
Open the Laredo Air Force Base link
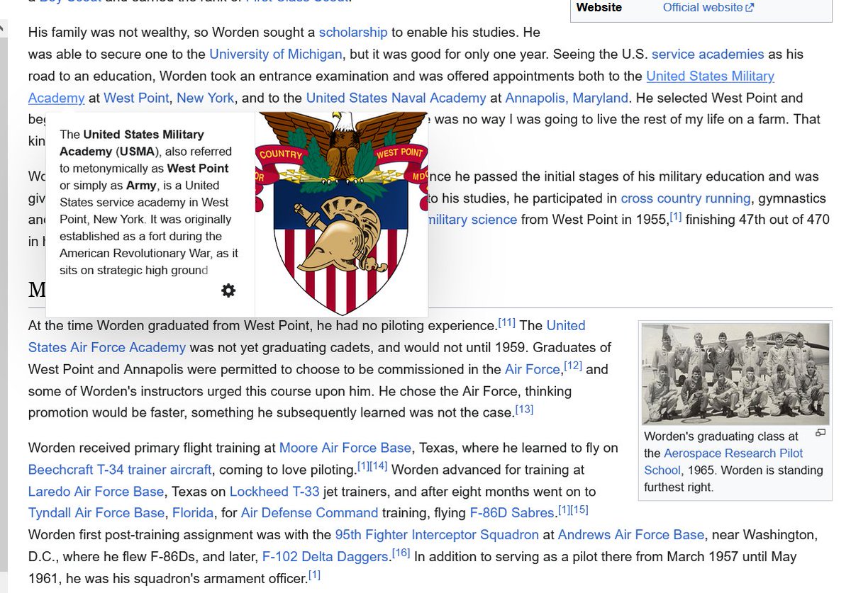coord(96,492)
